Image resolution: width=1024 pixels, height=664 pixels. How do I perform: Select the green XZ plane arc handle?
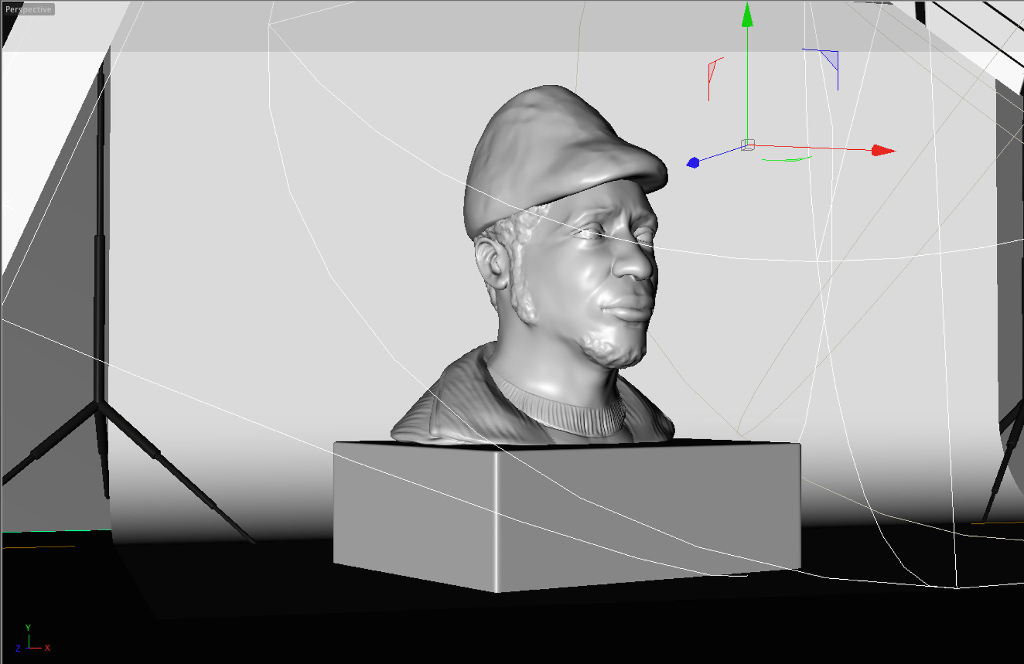click(x=786, y=159)
